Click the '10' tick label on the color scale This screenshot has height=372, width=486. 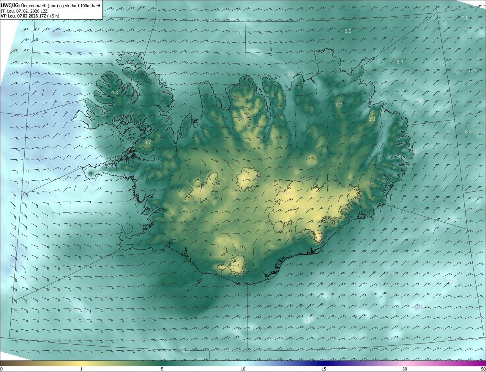click(243, 369)
